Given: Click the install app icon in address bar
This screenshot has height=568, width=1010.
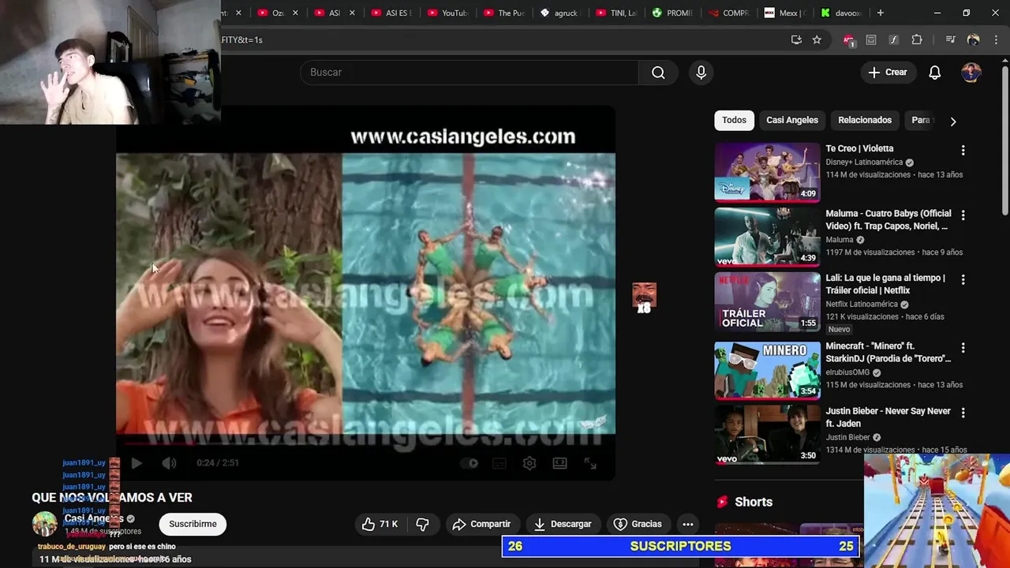Looking at the screenshot, I should 796,39.
